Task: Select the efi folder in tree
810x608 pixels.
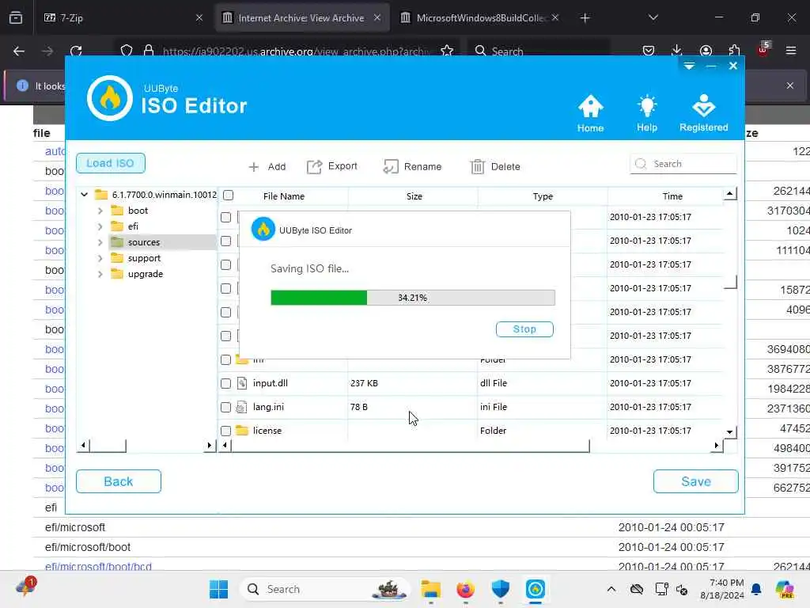Action: [124, 226]
